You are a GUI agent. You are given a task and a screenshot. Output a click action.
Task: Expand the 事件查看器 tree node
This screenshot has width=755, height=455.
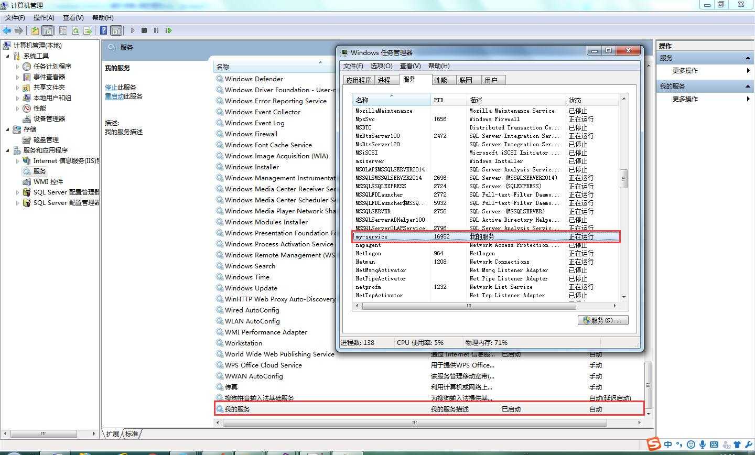(x=17, y=77)
